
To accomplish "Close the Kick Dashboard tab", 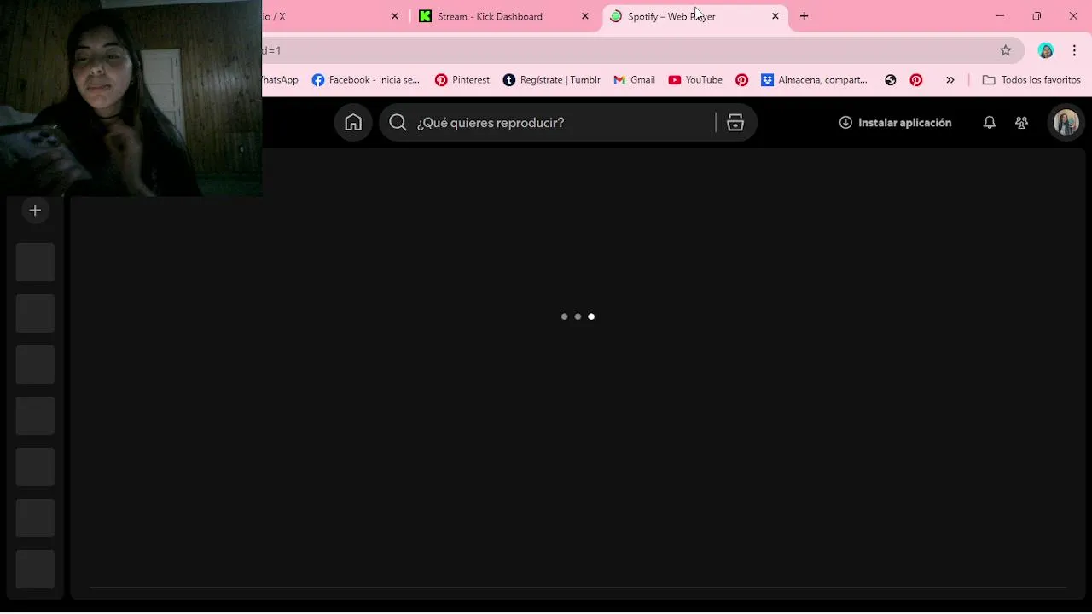I will pos(585,16).
